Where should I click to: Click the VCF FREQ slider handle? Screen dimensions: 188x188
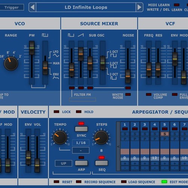149,70
